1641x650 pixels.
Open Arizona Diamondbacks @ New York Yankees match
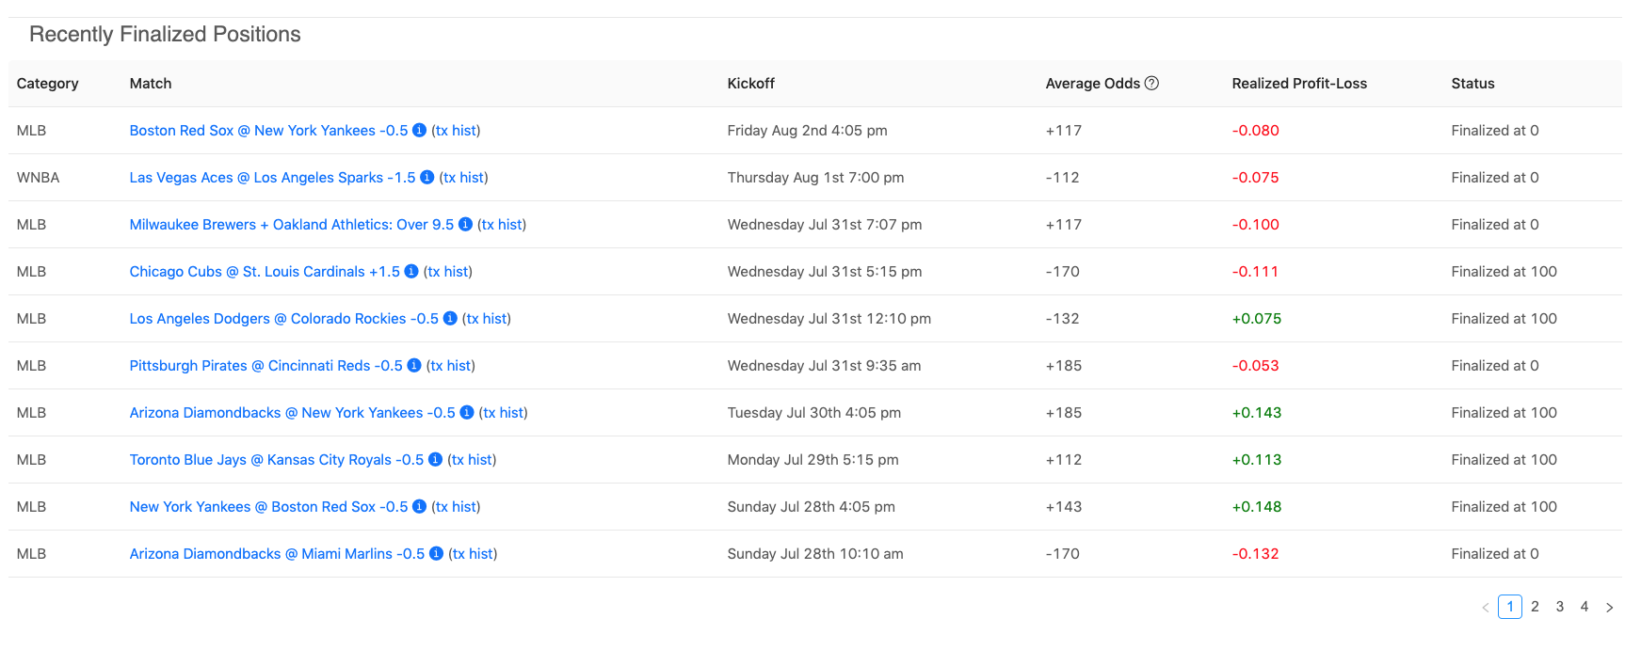pyautogui.click(x=292, y=413)
